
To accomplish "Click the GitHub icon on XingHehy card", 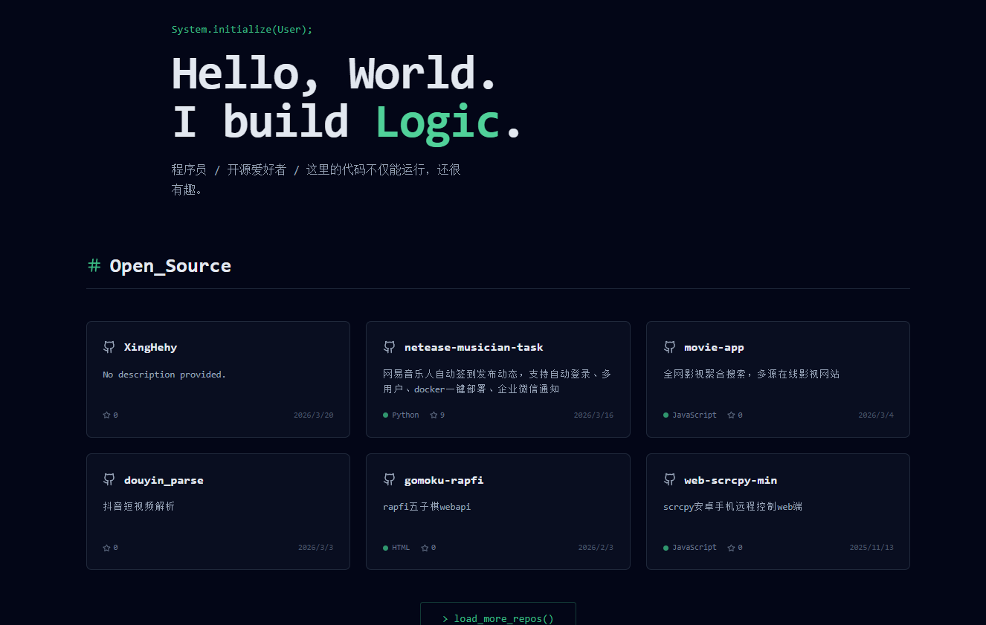I will click(x=109, y=347).
